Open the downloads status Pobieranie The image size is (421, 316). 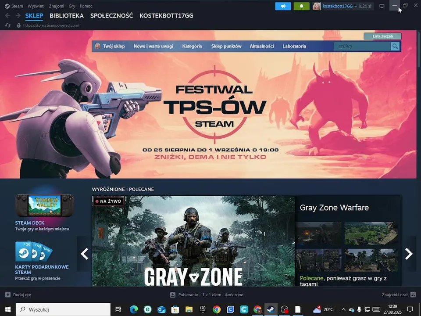(x=207, y=295)
